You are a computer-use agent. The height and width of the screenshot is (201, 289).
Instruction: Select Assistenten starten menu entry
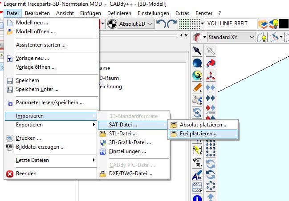tap(51, 45)
